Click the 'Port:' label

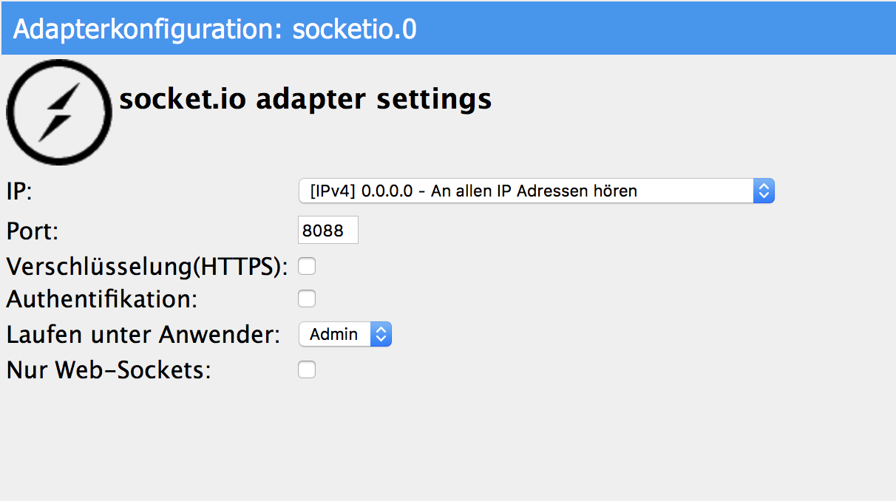coord(32,231)
